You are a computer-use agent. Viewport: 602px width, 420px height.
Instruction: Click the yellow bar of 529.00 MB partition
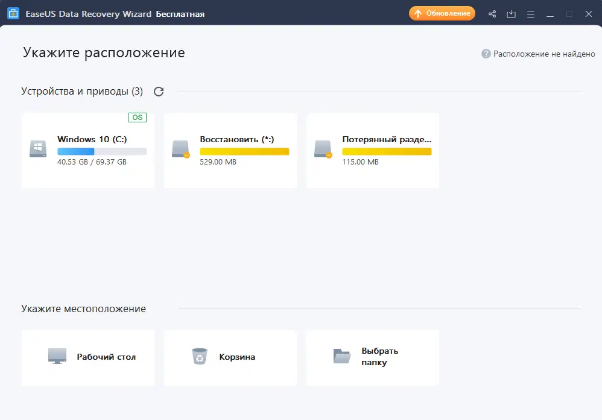pyautogui.click(x=244, y=151)
